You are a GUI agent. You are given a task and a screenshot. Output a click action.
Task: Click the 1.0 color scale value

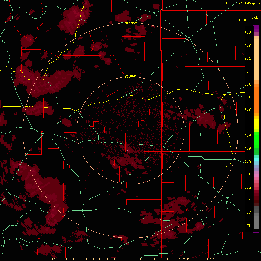248,174
